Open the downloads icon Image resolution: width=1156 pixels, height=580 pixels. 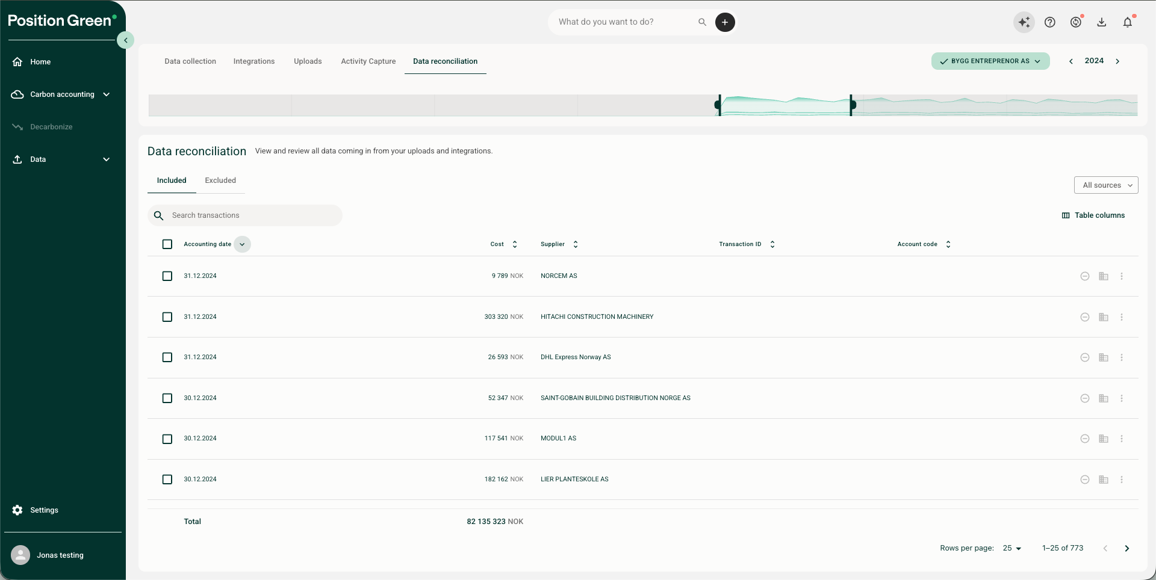[x=1102, y=22]
